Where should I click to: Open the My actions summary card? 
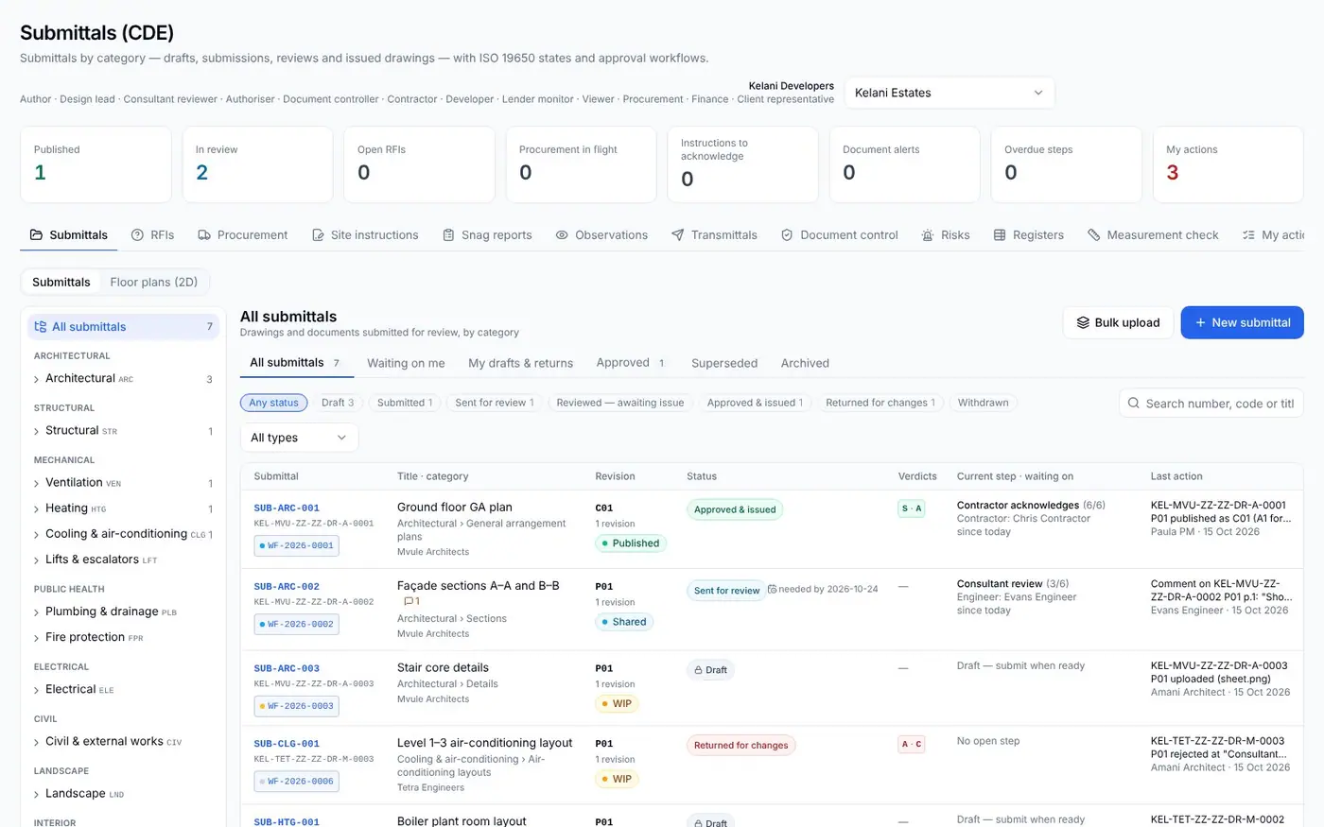(x=1228, y=164)
